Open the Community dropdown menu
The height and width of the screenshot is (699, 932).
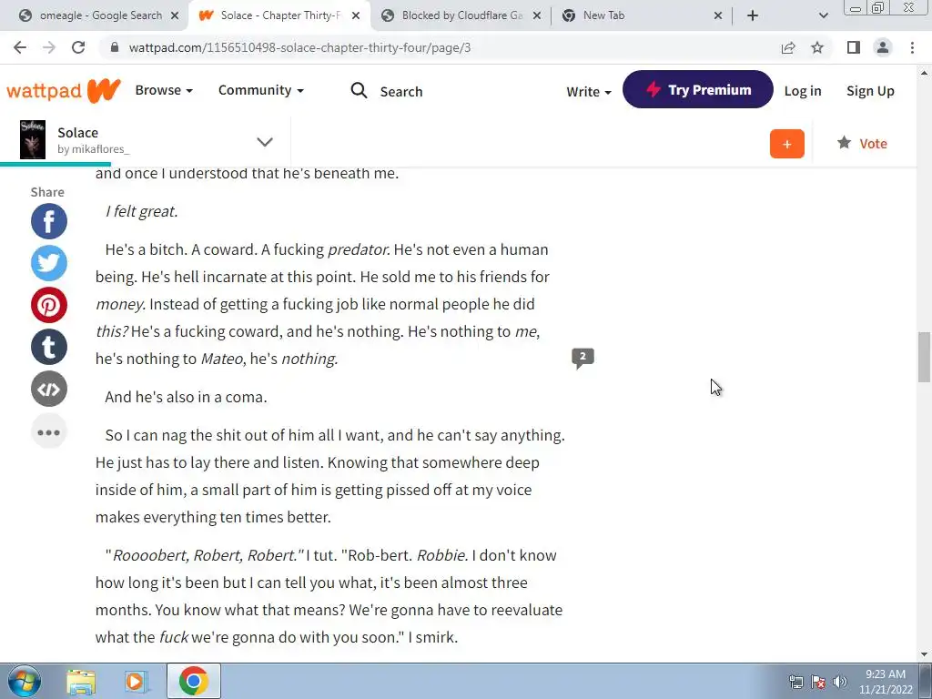[261, 90]
